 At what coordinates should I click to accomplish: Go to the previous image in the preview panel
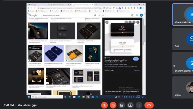tap(134, 22)
